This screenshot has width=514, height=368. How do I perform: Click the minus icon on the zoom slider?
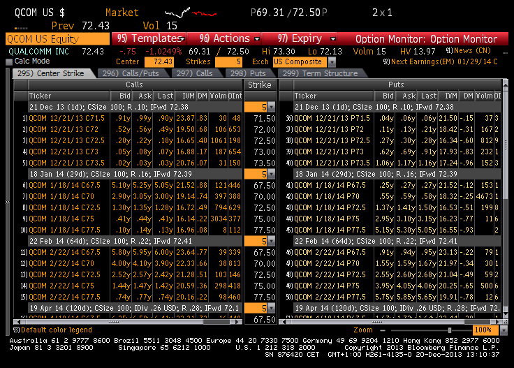383,330
